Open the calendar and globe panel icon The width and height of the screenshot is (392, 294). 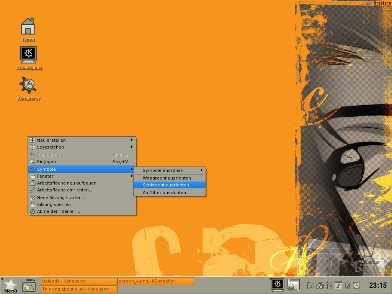(x=293, y=285)
